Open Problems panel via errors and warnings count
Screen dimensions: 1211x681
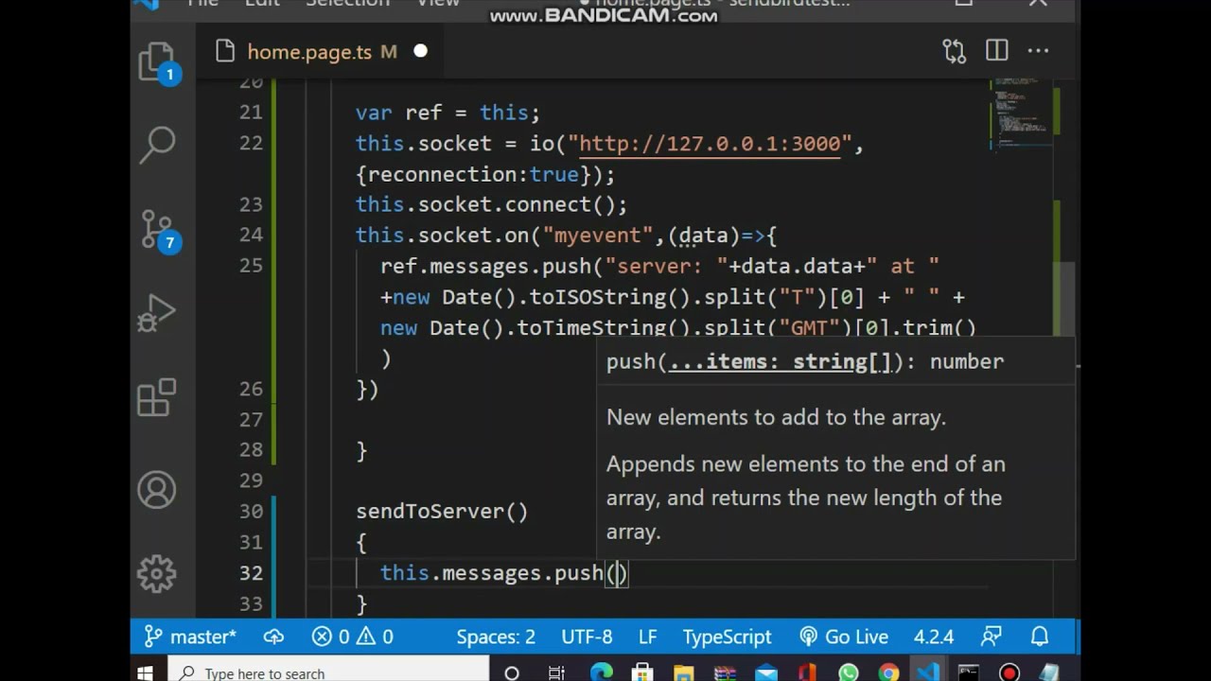point(353,637)
